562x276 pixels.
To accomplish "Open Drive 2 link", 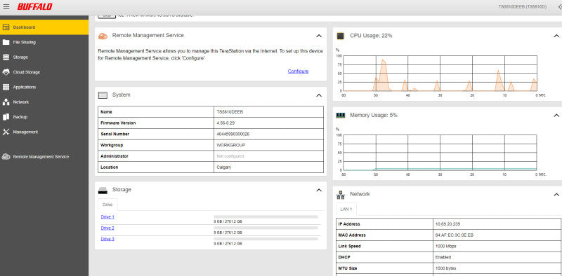I will 107,228.
